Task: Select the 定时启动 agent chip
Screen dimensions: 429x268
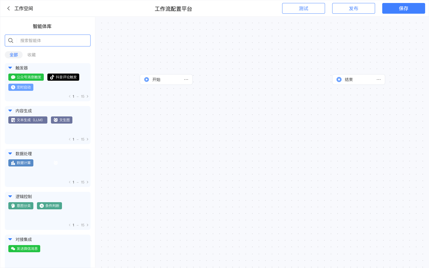Action: [21, 87]
